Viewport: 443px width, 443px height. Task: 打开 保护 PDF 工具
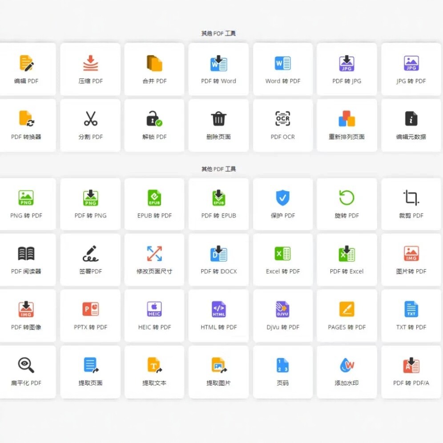coord(282,204)
